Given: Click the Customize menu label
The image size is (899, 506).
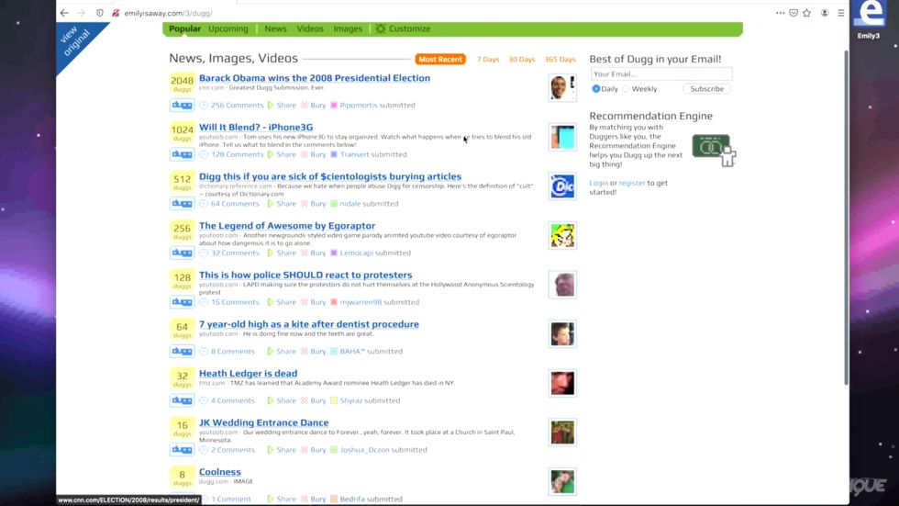Looking at the screenshot, I should (409, 28).
